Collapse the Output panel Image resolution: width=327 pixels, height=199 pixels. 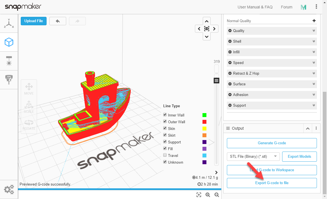[x=308, y=129]
